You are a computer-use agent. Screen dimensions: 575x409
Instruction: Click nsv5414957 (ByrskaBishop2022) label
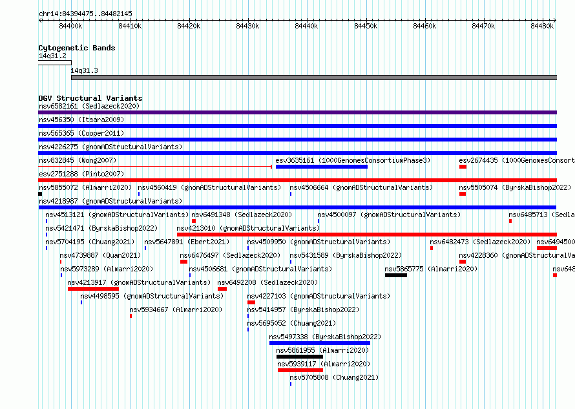tap(303, 309)
